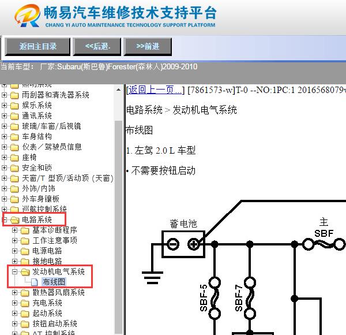Click the 玻璃/车窗/后视镜 folder icon
The width and height of the screenshot is (346, 335).
coord(14,126)
